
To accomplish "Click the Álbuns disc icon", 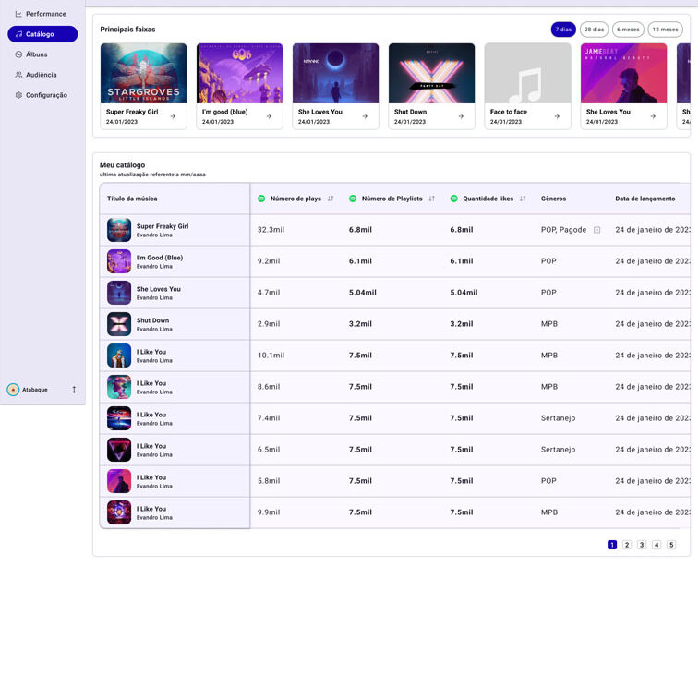I will pos(18,54).
